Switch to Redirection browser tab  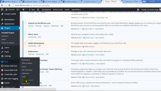[132, 2]
